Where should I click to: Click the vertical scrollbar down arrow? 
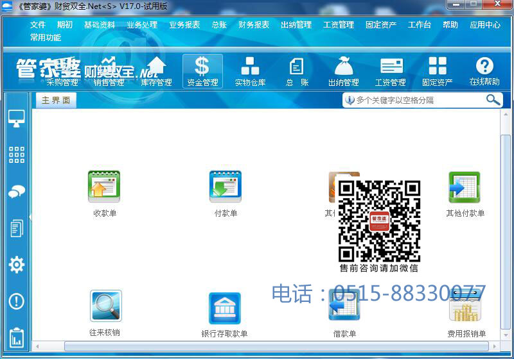pos(506,335)
